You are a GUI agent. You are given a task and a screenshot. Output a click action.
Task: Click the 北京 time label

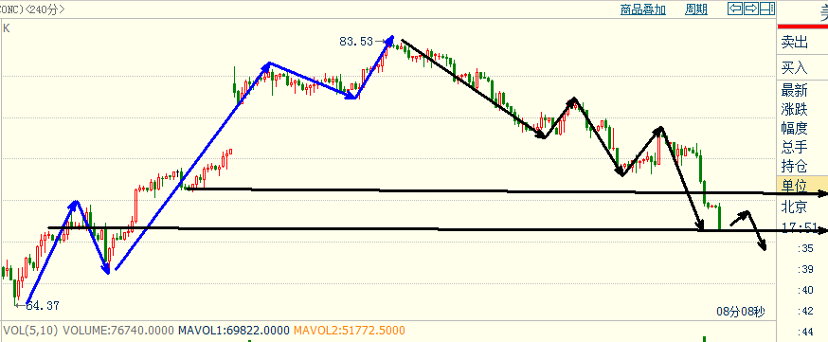(x=795, y=206)
